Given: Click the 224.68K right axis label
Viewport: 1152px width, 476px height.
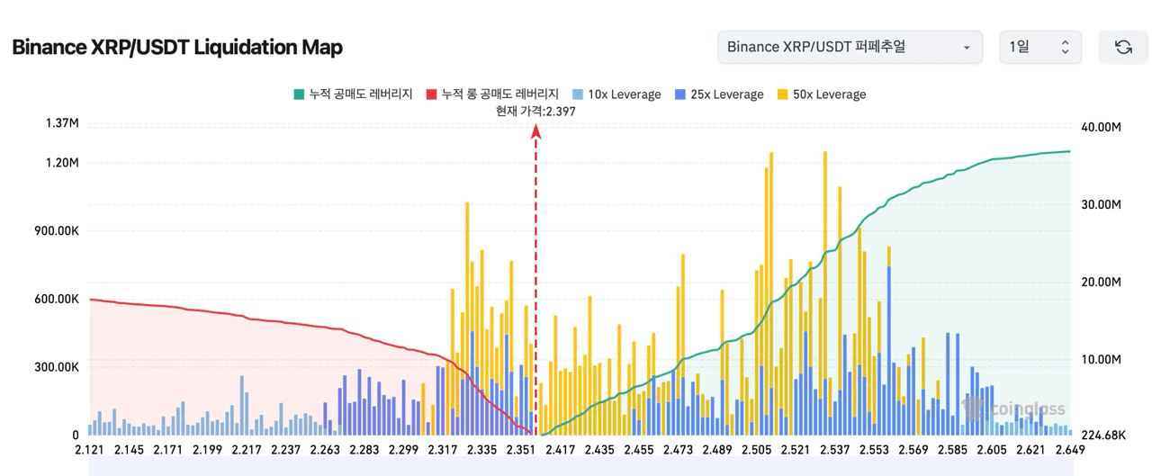Looking at the screenshot, I should [1103, 436].
